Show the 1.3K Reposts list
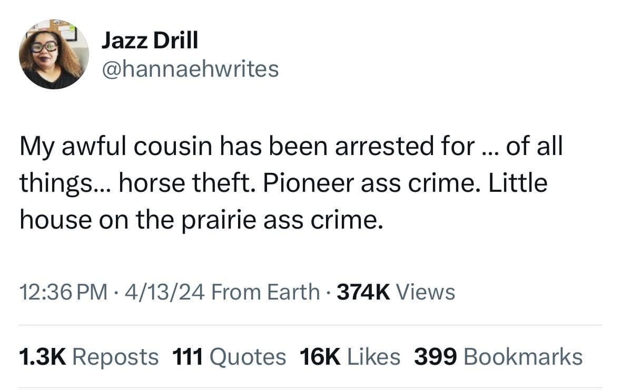This screenshot has width=621, height=391. [x=88, y=357]
